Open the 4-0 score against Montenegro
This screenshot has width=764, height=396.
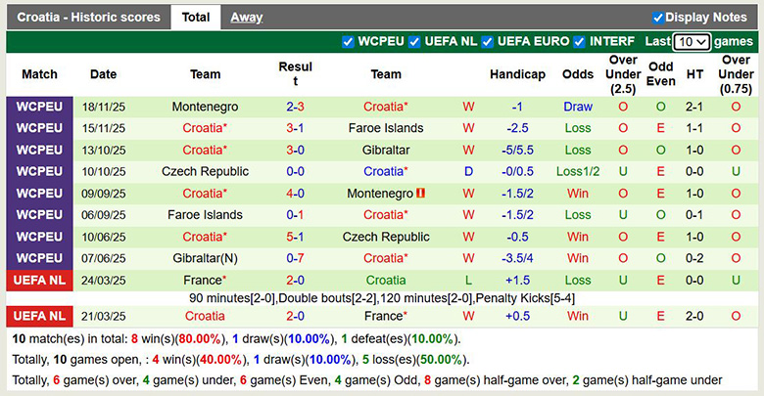click(295, 194)
